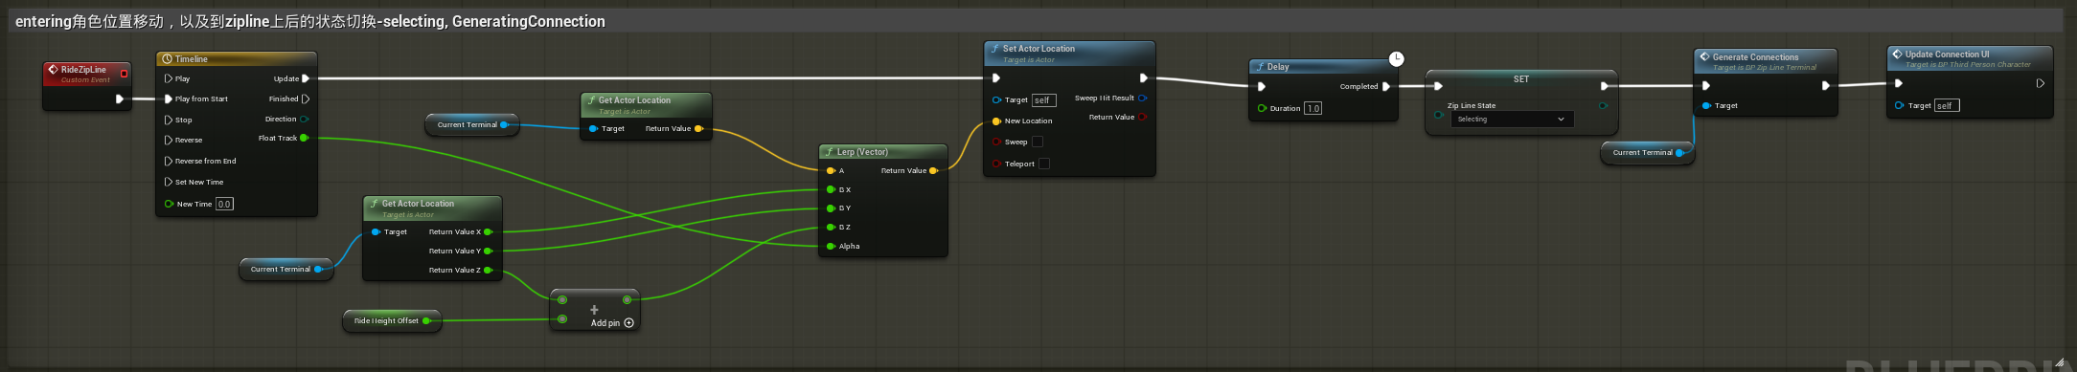Select the Current Terminal node near Generate Connections
The height and width of the screenshot is (372, 2077).
point(1647,153)
